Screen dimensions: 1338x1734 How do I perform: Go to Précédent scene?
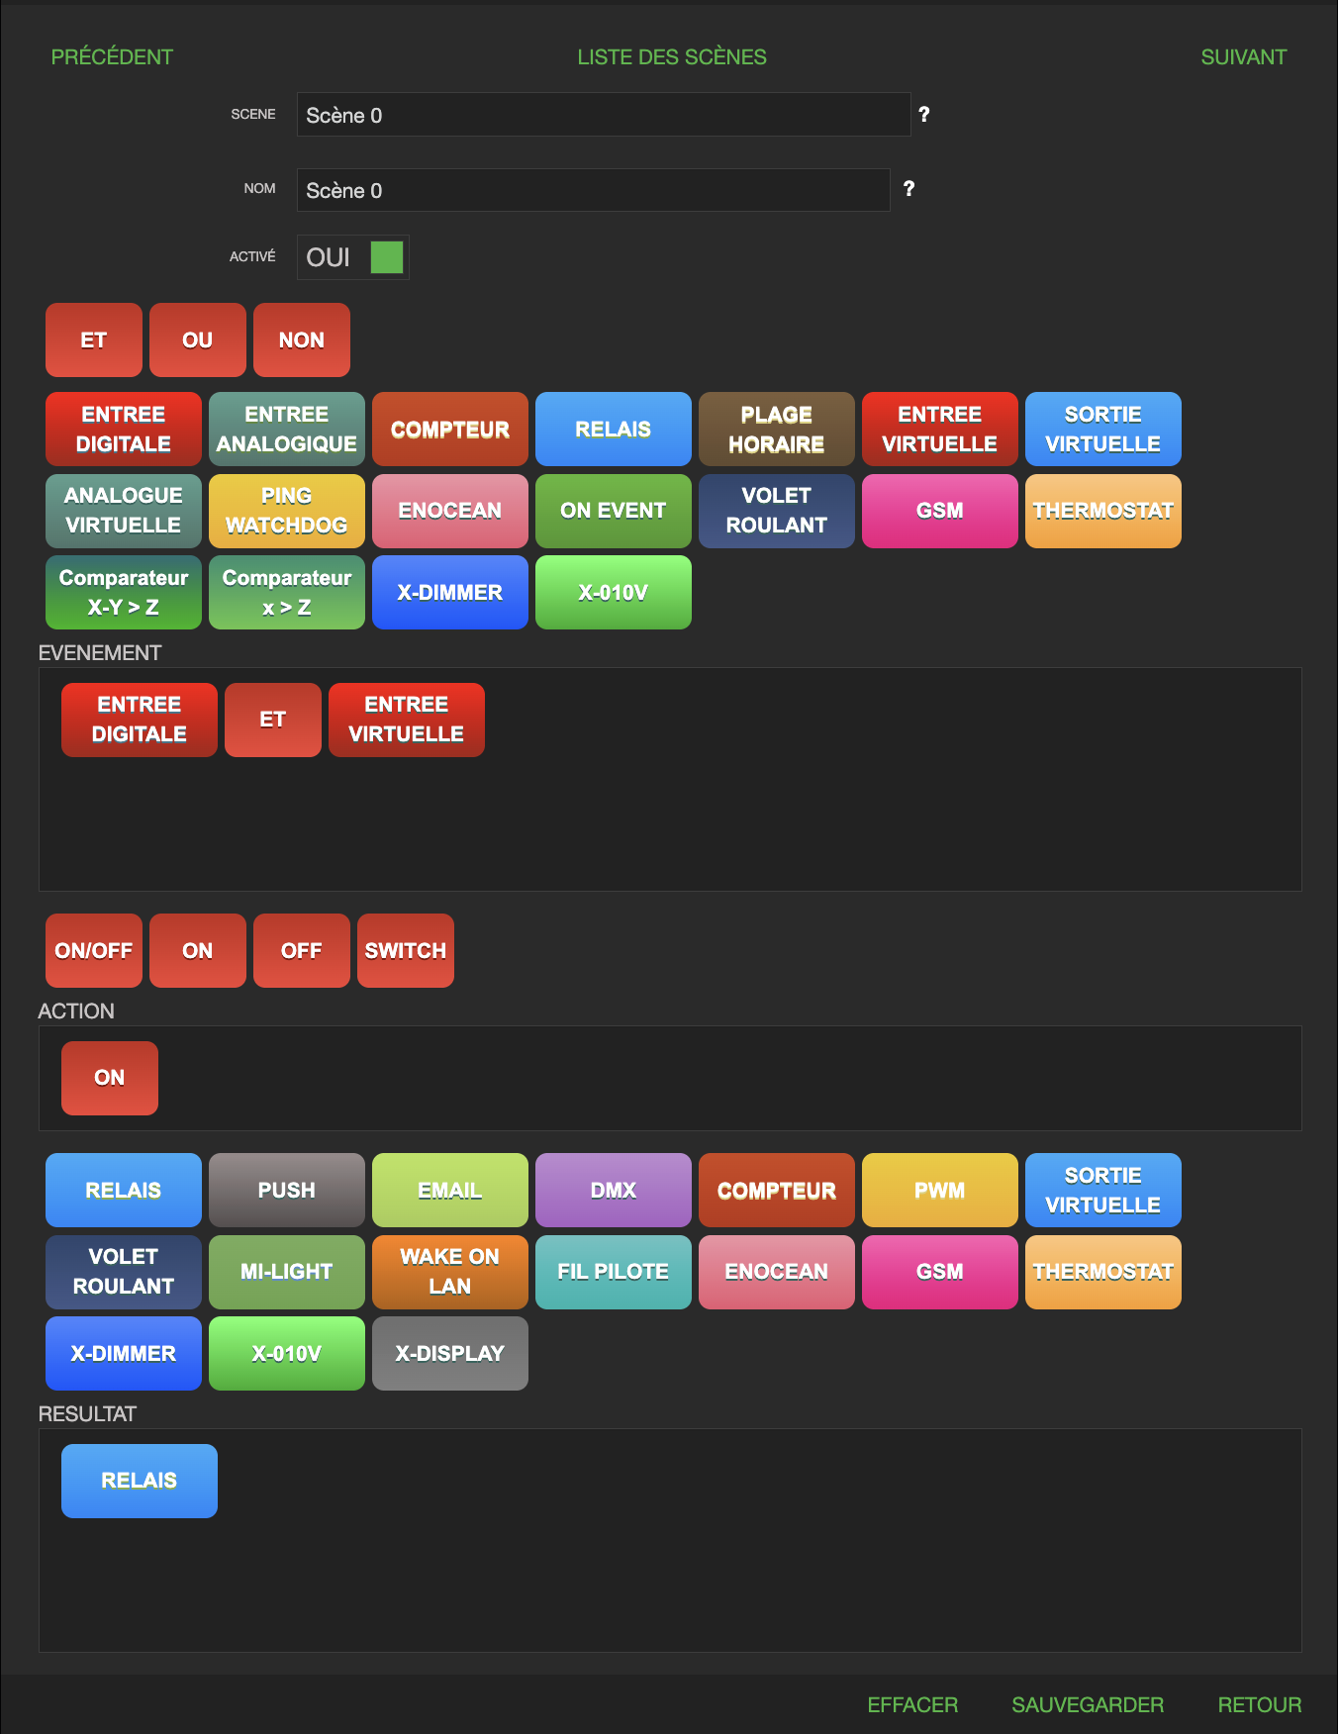(x=112, y=57)
